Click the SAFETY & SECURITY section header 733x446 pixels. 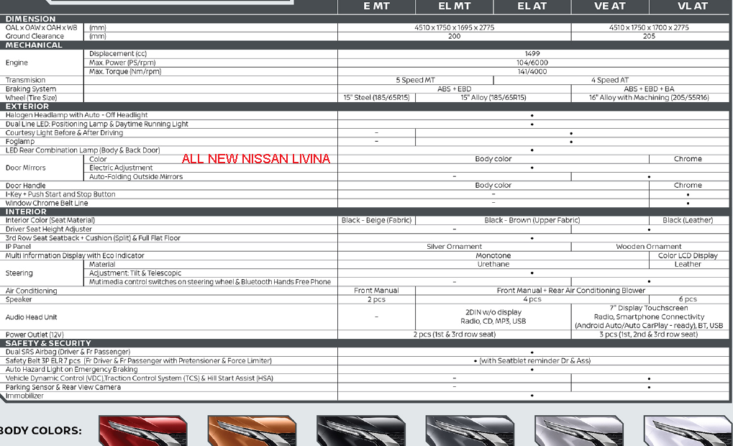(48, 342)
